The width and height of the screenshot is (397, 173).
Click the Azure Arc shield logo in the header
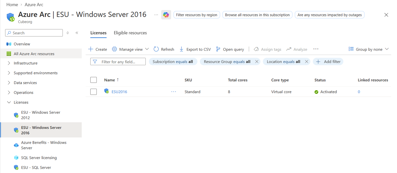11,17
